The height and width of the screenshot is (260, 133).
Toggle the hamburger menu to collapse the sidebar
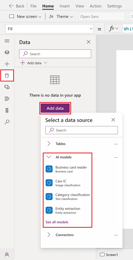click(x=7, y=41)
